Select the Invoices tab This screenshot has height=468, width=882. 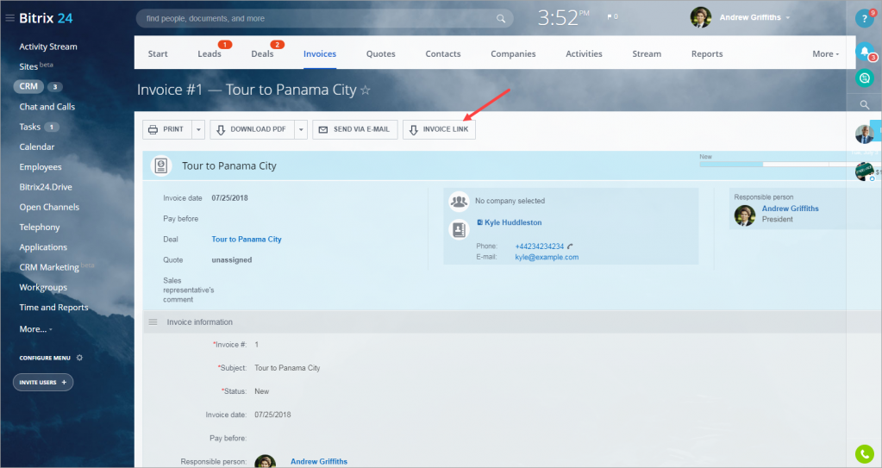[x=320, y=54]
